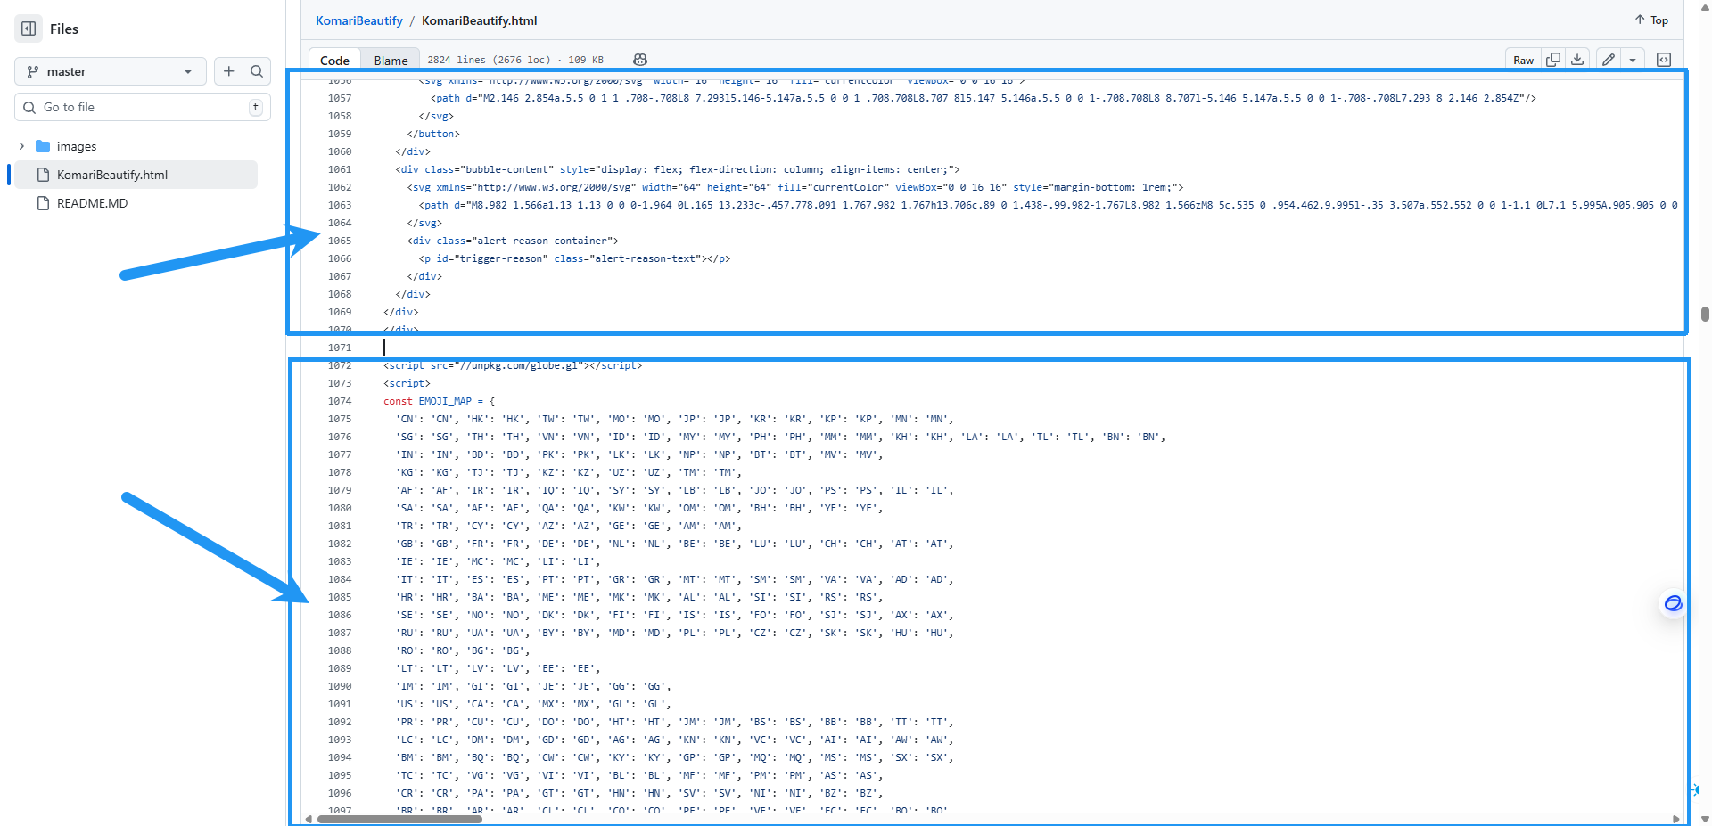Edit this file with pencil icon
Image resolution: width=1712 pixels, height=826 pixels.
pos(1609,60)
